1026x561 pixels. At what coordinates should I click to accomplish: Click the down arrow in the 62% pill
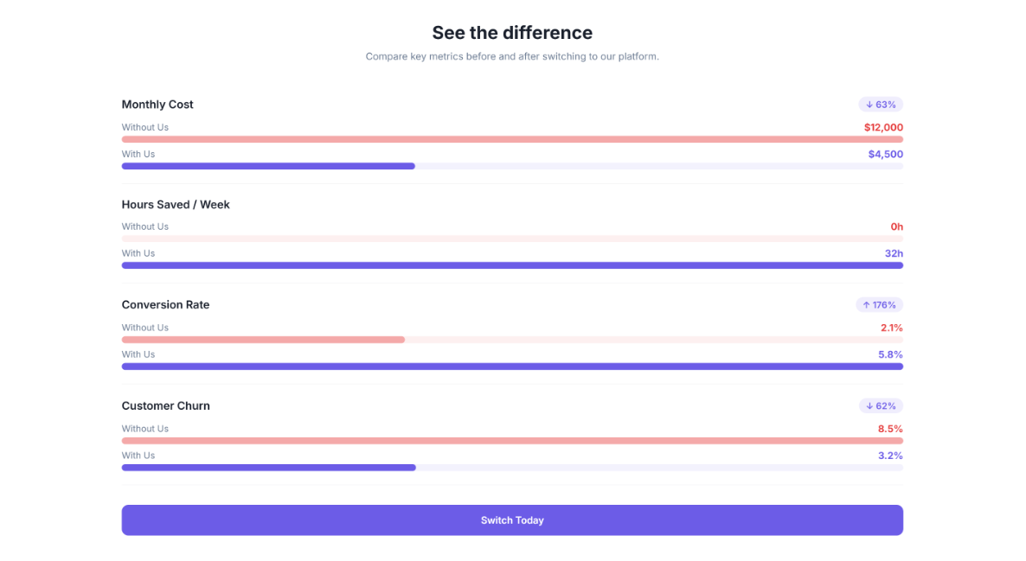869,405
